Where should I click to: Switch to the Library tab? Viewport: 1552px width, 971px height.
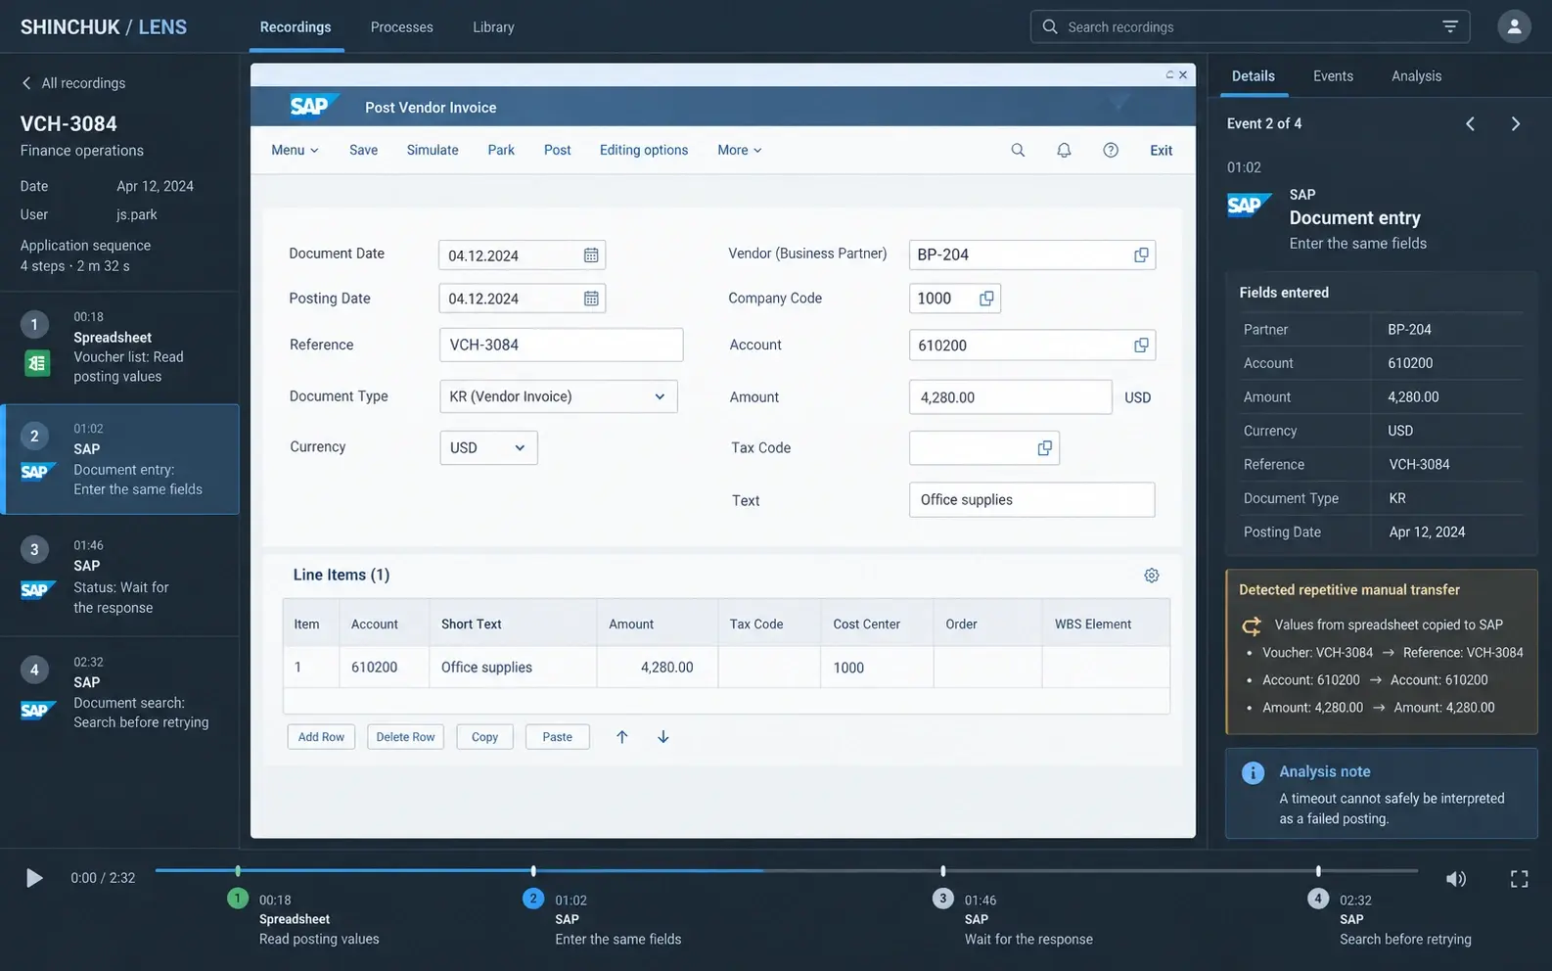coord(493,27)
